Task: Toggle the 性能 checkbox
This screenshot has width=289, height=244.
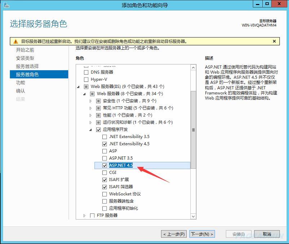Action: (x=98, y=115)
